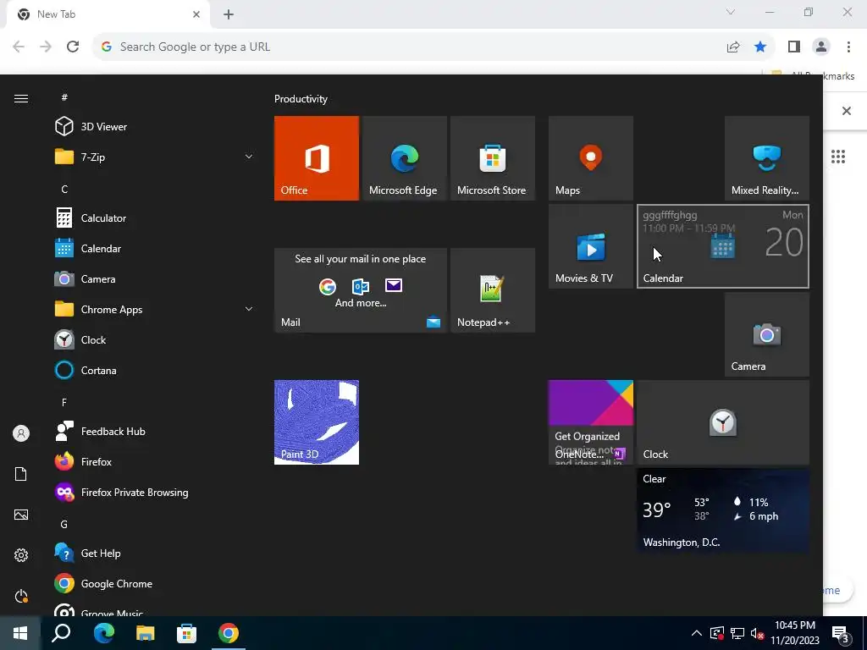
Task: Launch the Paint 3D tile
Action: pyautogui.click(x=317, y=422)
